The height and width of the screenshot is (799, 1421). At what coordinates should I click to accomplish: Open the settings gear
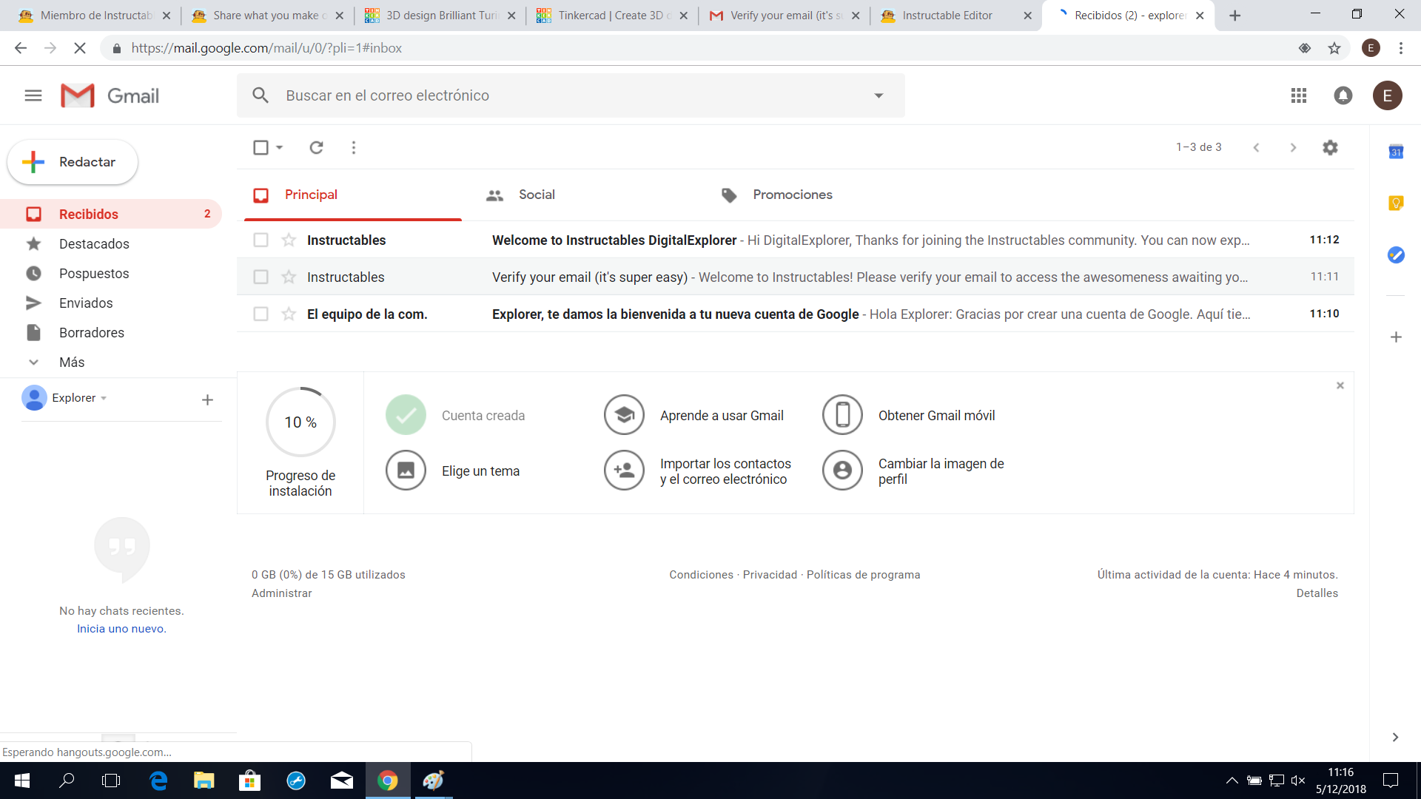(x=1330, y=147)
